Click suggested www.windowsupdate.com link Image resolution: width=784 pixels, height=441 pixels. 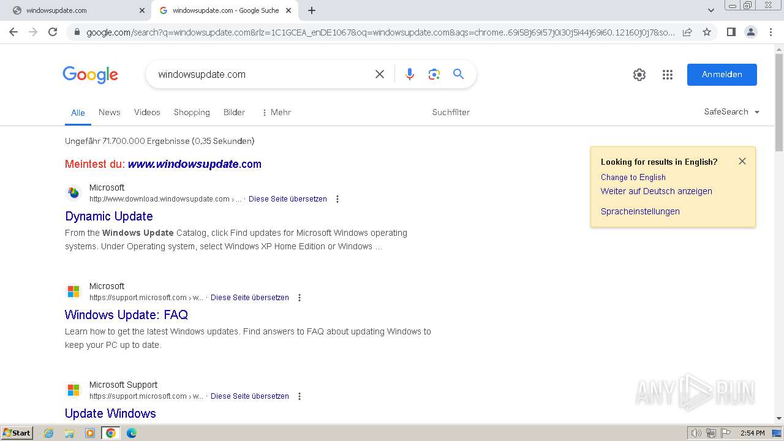coord(195,164)
